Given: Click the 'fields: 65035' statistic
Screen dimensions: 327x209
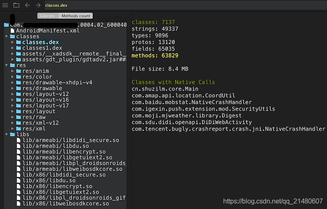Looking at the screenshot, I should (x=153, y=49).
